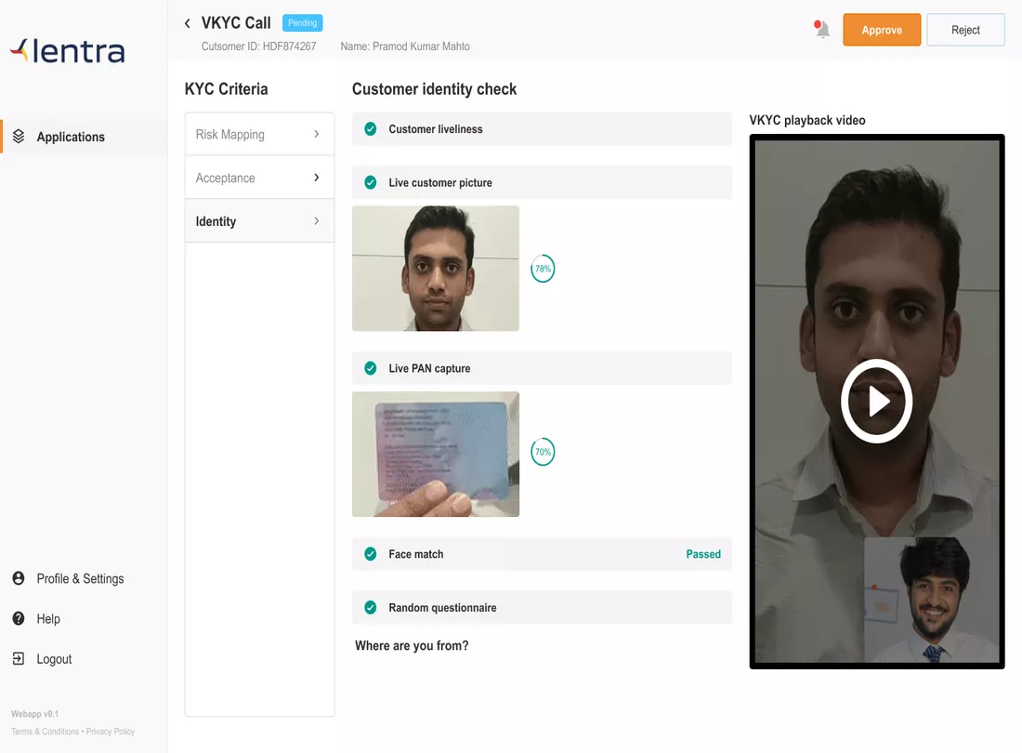Click the Profile & Settings person icon
Viewport: 1022px width, 753px height.
click(19, 578)
